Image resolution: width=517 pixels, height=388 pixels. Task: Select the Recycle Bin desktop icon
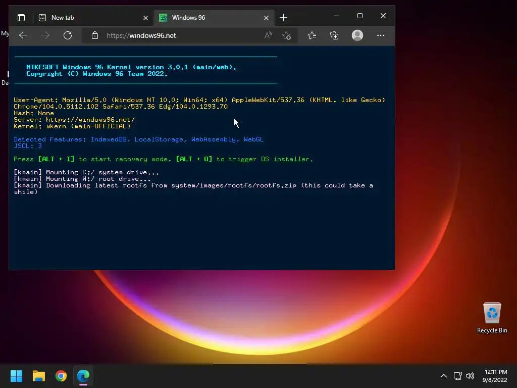[x=492, y=318]
